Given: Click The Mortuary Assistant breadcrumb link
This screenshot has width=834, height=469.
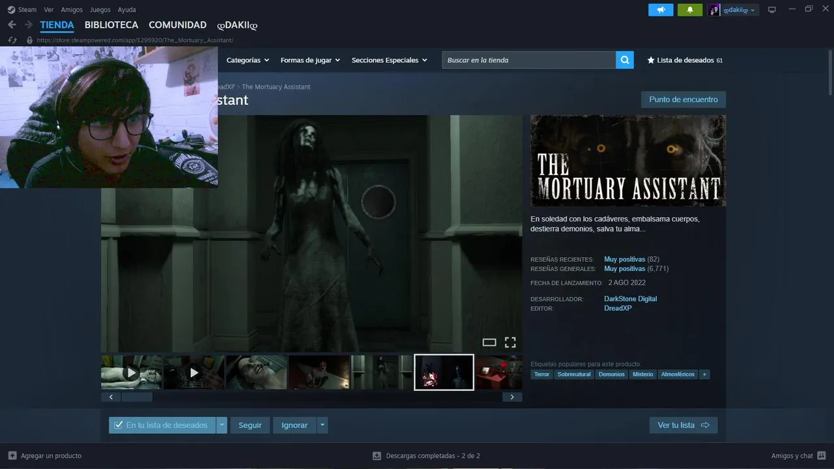Looking at the screenshot, I should pos(276,87).
